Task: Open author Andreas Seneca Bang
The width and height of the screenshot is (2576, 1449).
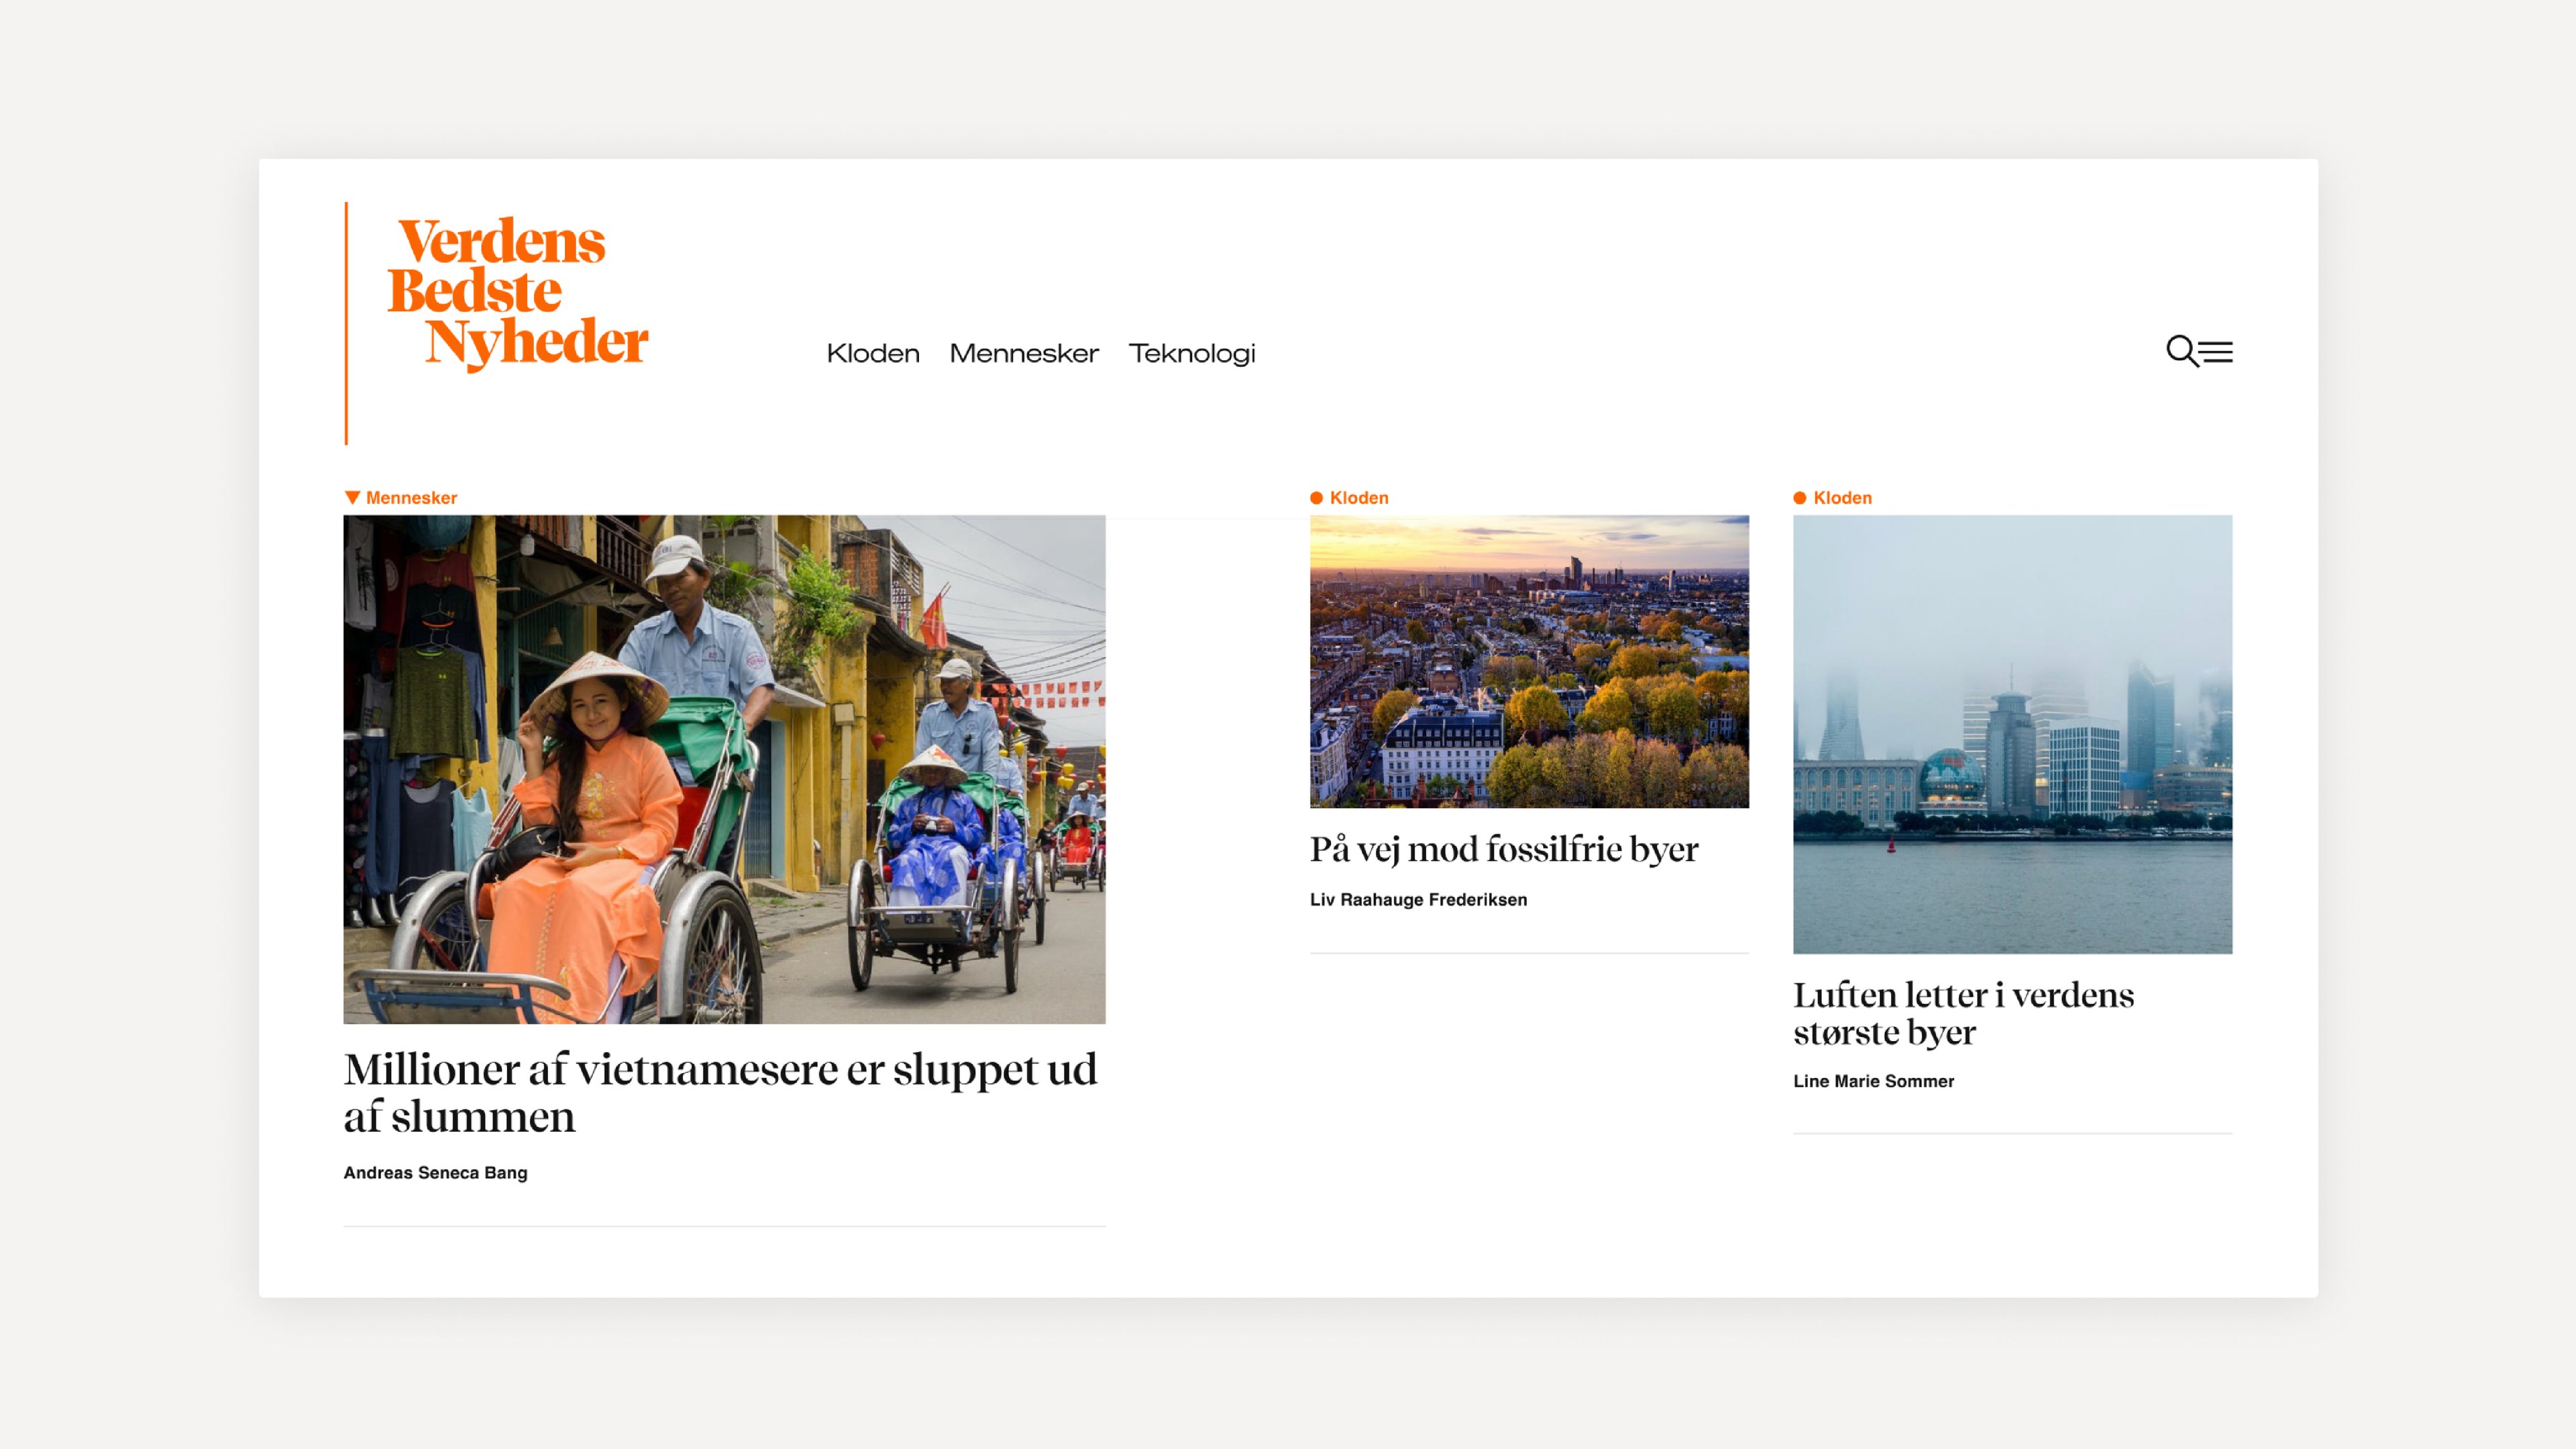Action: [435, 1173]
